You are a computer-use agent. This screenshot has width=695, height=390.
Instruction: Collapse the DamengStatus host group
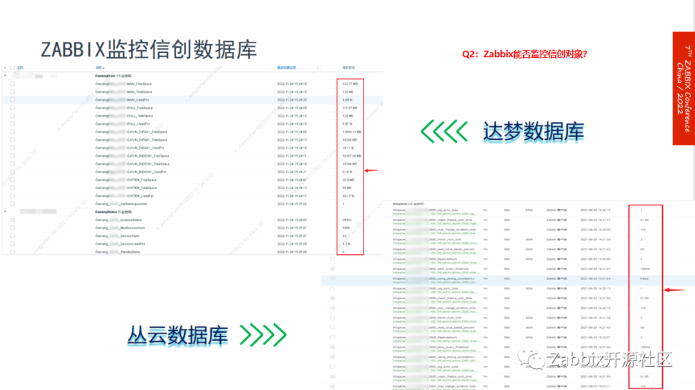pyautogui.click(x=5, y=212)
